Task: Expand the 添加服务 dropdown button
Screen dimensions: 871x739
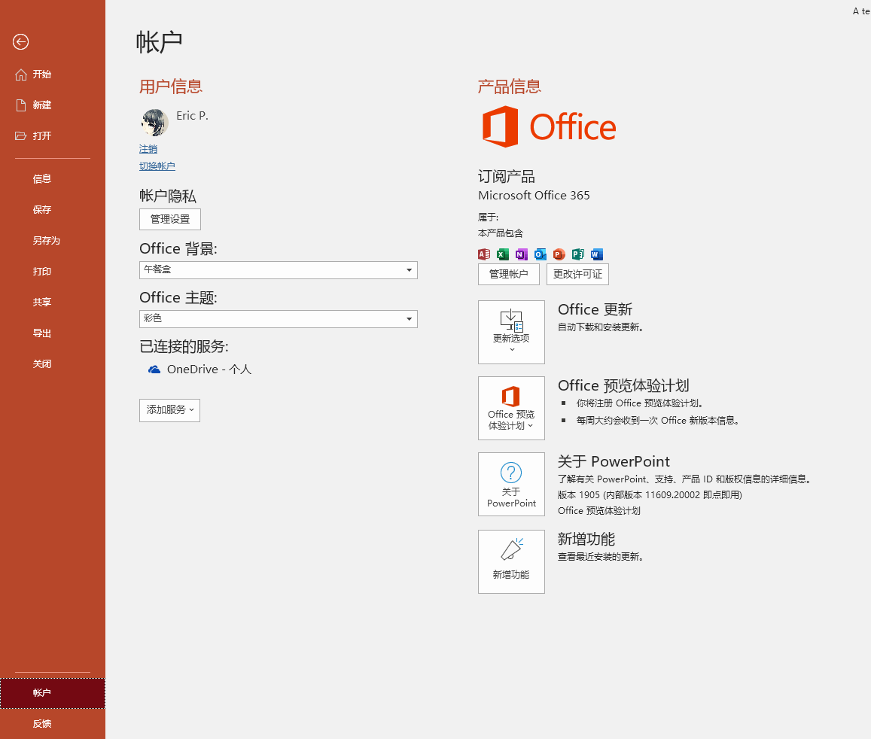Action: tap(169, 410)
